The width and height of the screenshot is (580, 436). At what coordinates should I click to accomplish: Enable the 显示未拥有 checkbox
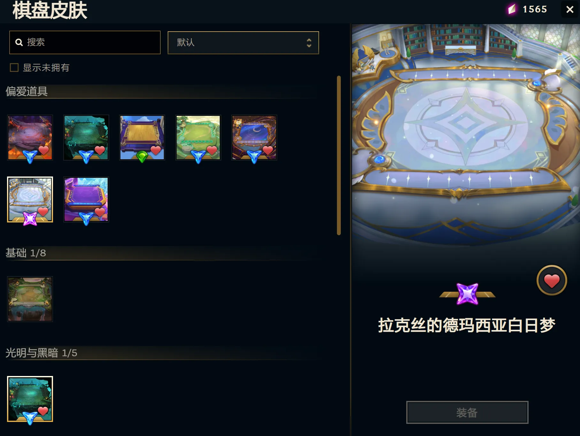14,68
